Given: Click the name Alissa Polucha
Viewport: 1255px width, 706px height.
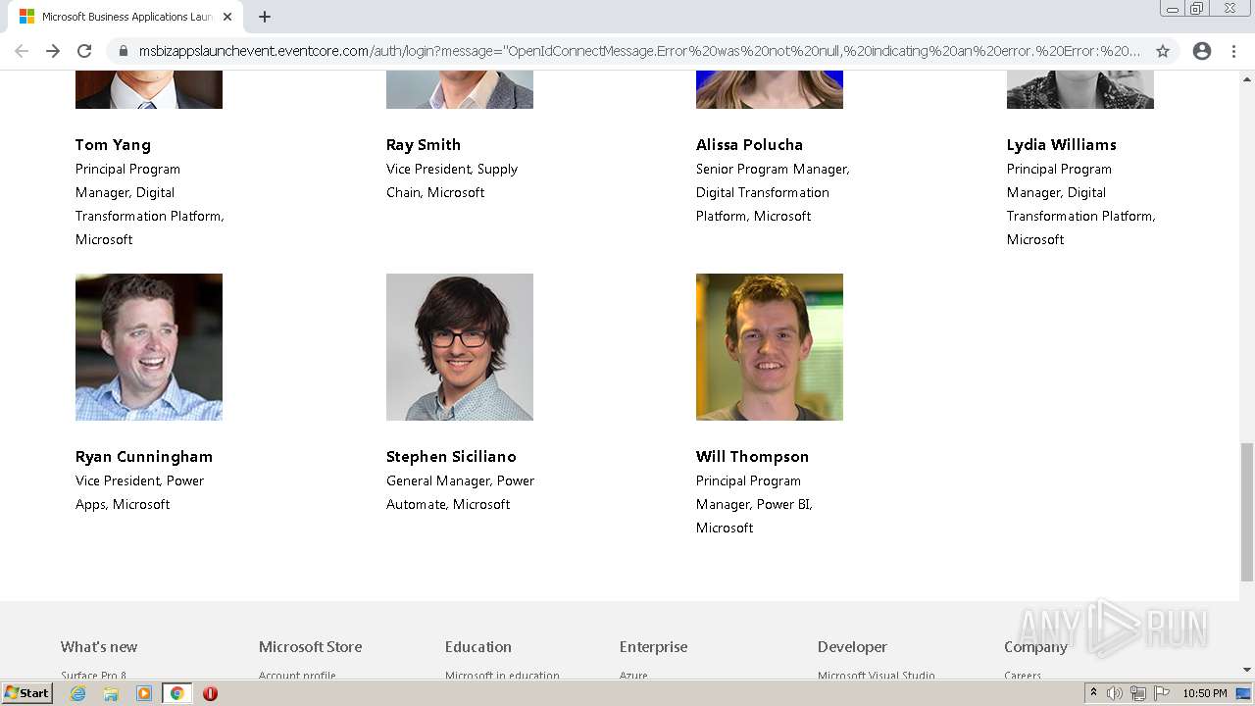Looking at the screenshot, I should point(749,145).
